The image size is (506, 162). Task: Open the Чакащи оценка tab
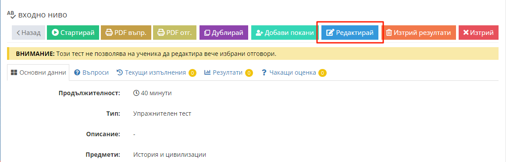[294, 72]
